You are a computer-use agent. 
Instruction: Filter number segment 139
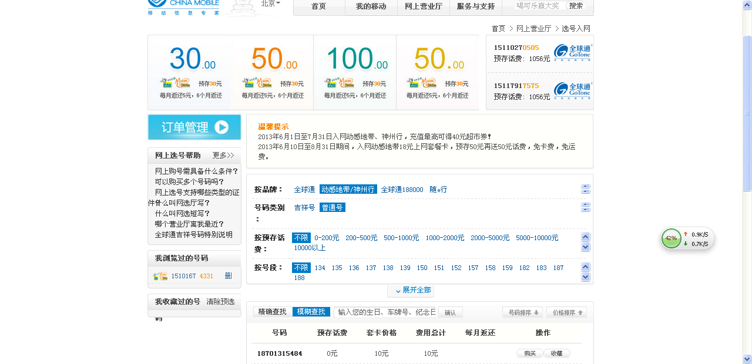tap(405, 268)
